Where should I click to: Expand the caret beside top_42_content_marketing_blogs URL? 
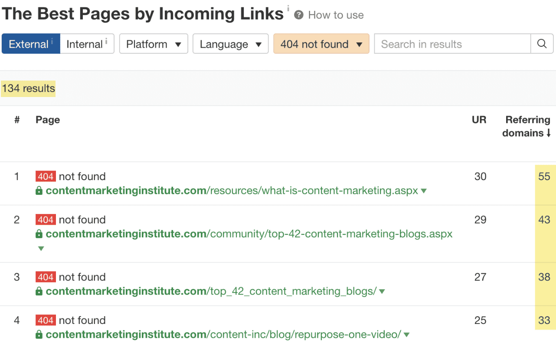point(381,291)
